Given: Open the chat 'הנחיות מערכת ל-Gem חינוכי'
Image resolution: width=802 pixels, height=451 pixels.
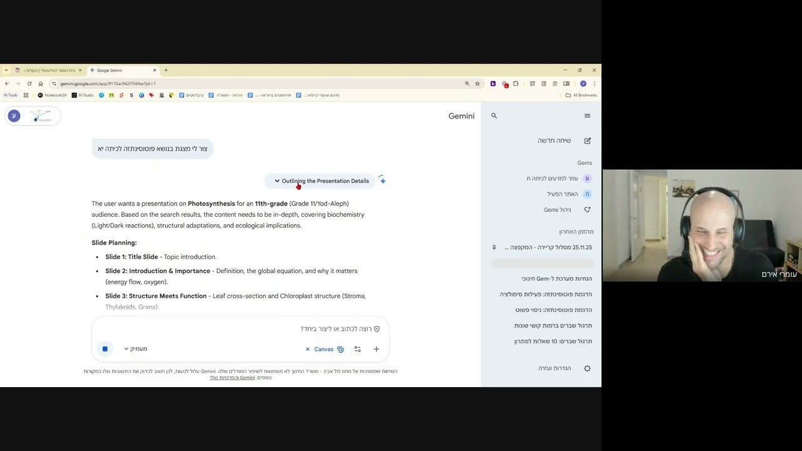Looking at the screenshot, I should pos(556,279).
